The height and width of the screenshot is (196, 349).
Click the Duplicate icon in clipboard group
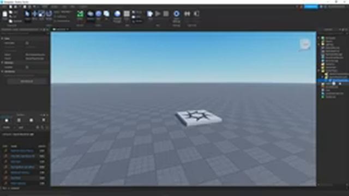(11, 21)
